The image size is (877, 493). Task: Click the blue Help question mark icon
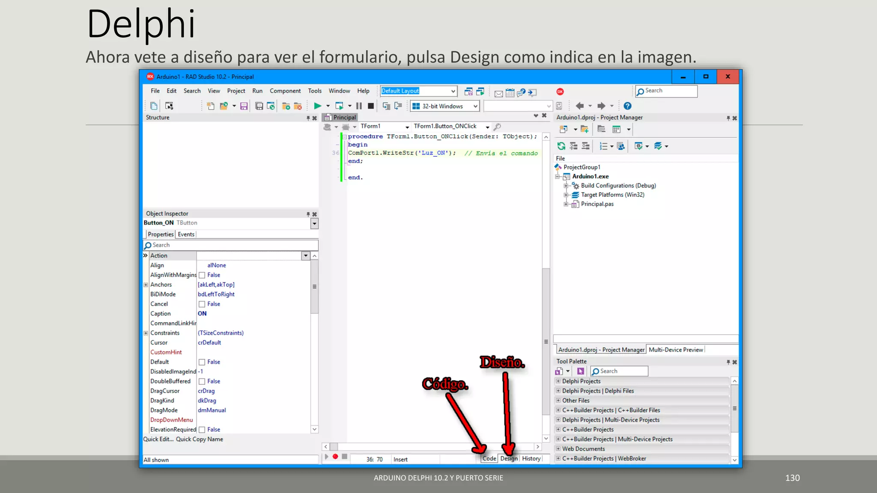[x=627, y=106]
